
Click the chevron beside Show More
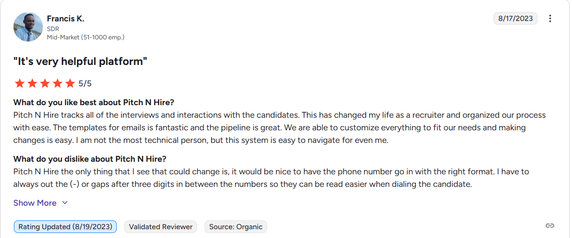point(65,203)
